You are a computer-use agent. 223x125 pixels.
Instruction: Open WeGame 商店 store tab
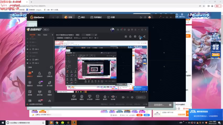[x=81, y=17]
